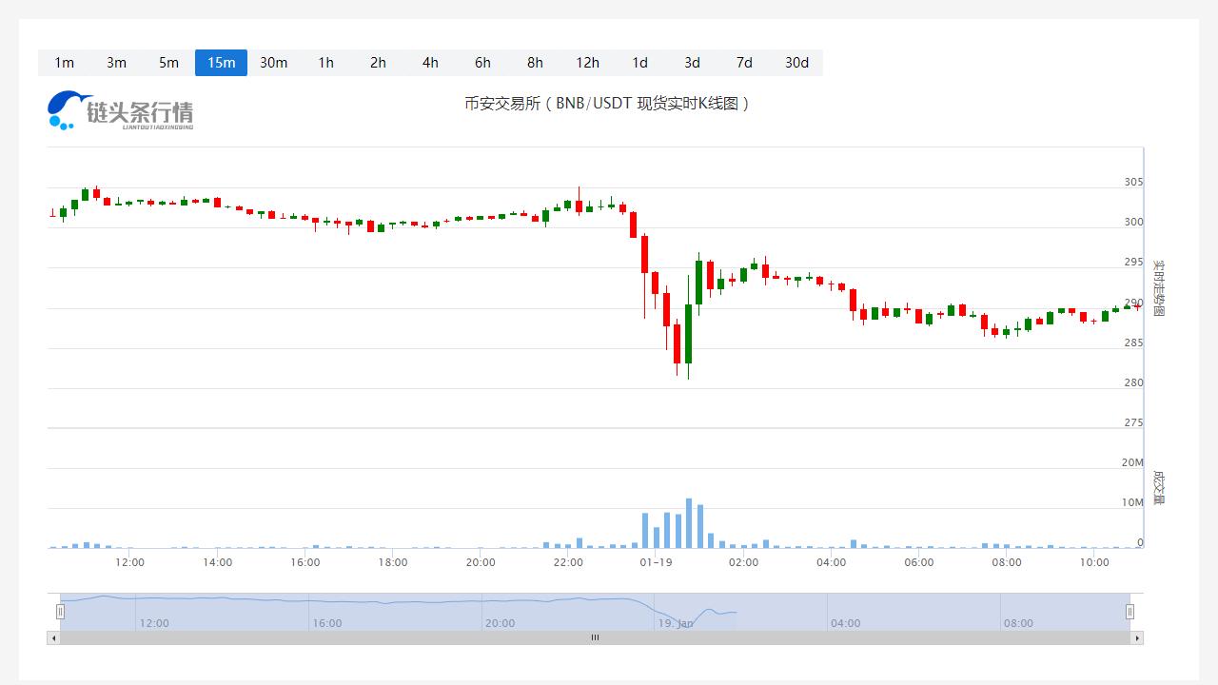
Task: Choose the 2h interval tab
Action: click(378, 63)
